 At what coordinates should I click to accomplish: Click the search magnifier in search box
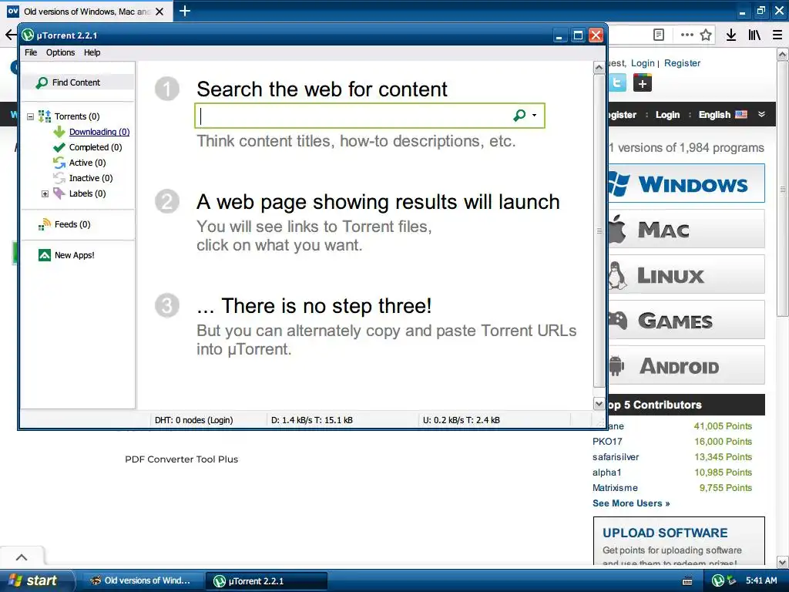point(519,116)
